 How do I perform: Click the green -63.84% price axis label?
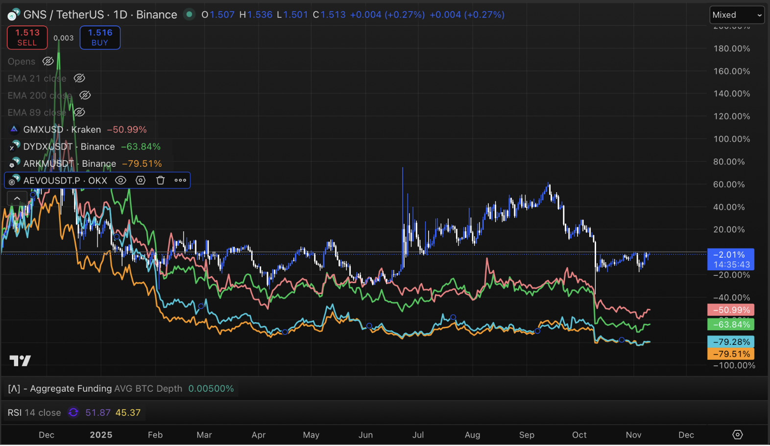tap(731, 325)
